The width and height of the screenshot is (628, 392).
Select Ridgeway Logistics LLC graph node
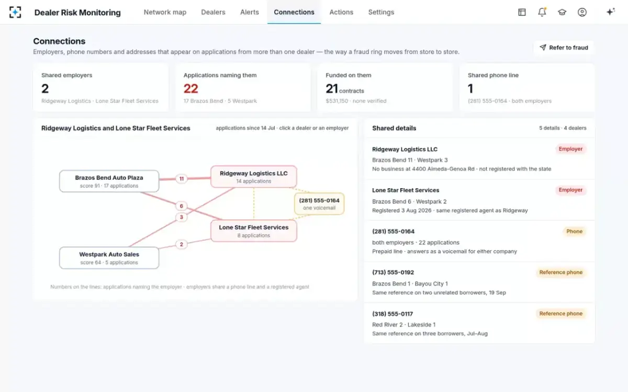253,177
